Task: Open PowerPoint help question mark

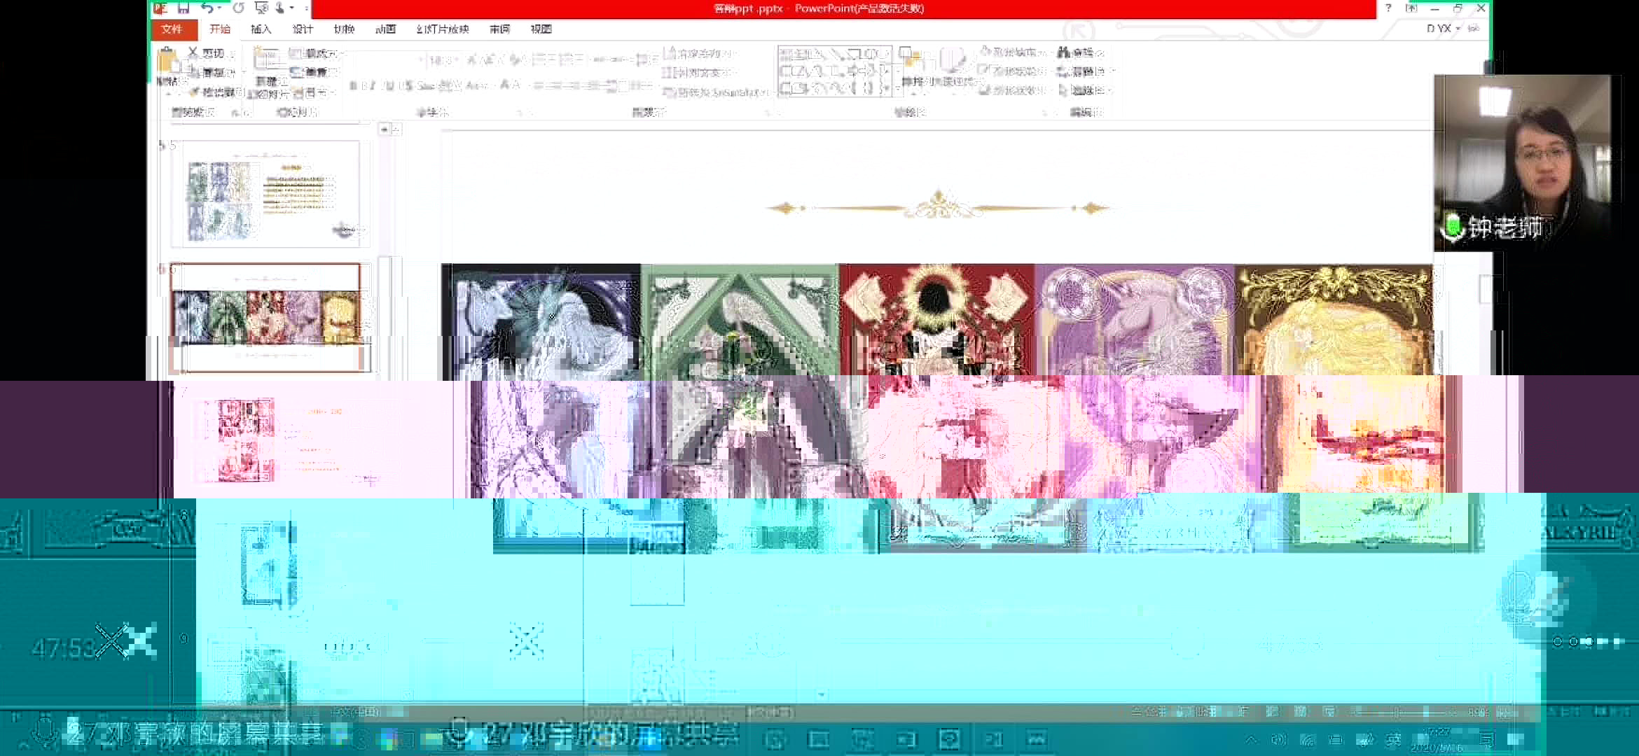Action: (x=1388, y=8)
